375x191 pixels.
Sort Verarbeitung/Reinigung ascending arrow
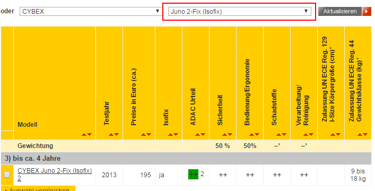pos(306,135)
